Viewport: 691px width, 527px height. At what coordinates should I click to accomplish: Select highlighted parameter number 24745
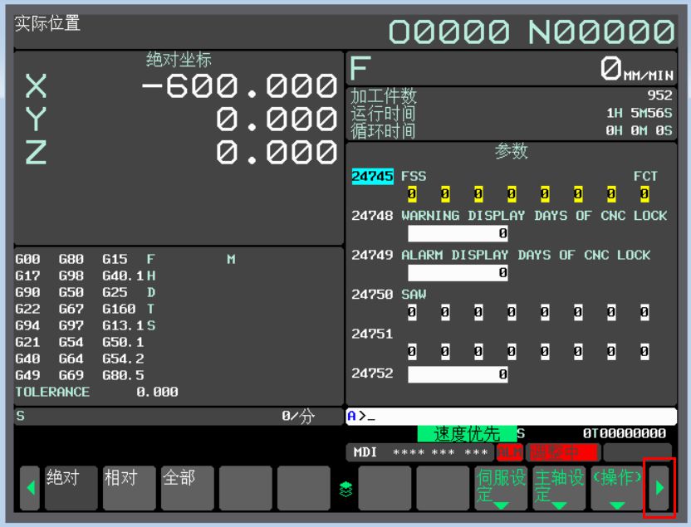coord(374,176)
